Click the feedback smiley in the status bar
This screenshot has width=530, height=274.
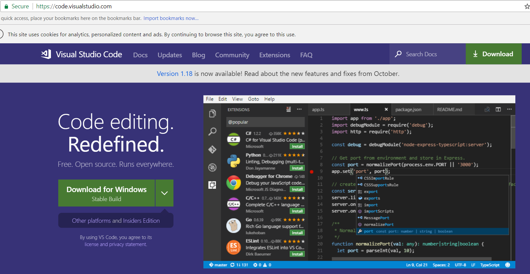pyautogui.click(x=508, y=265)
